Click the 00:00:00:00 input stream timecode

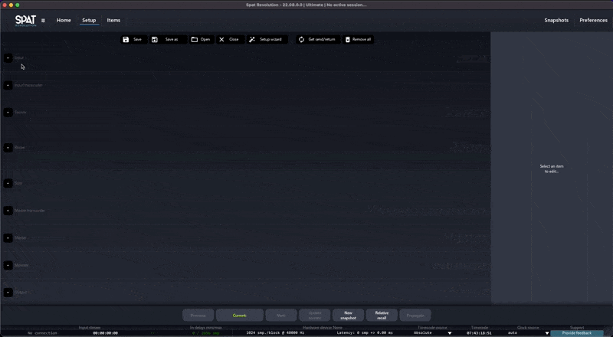coord(105,333)
